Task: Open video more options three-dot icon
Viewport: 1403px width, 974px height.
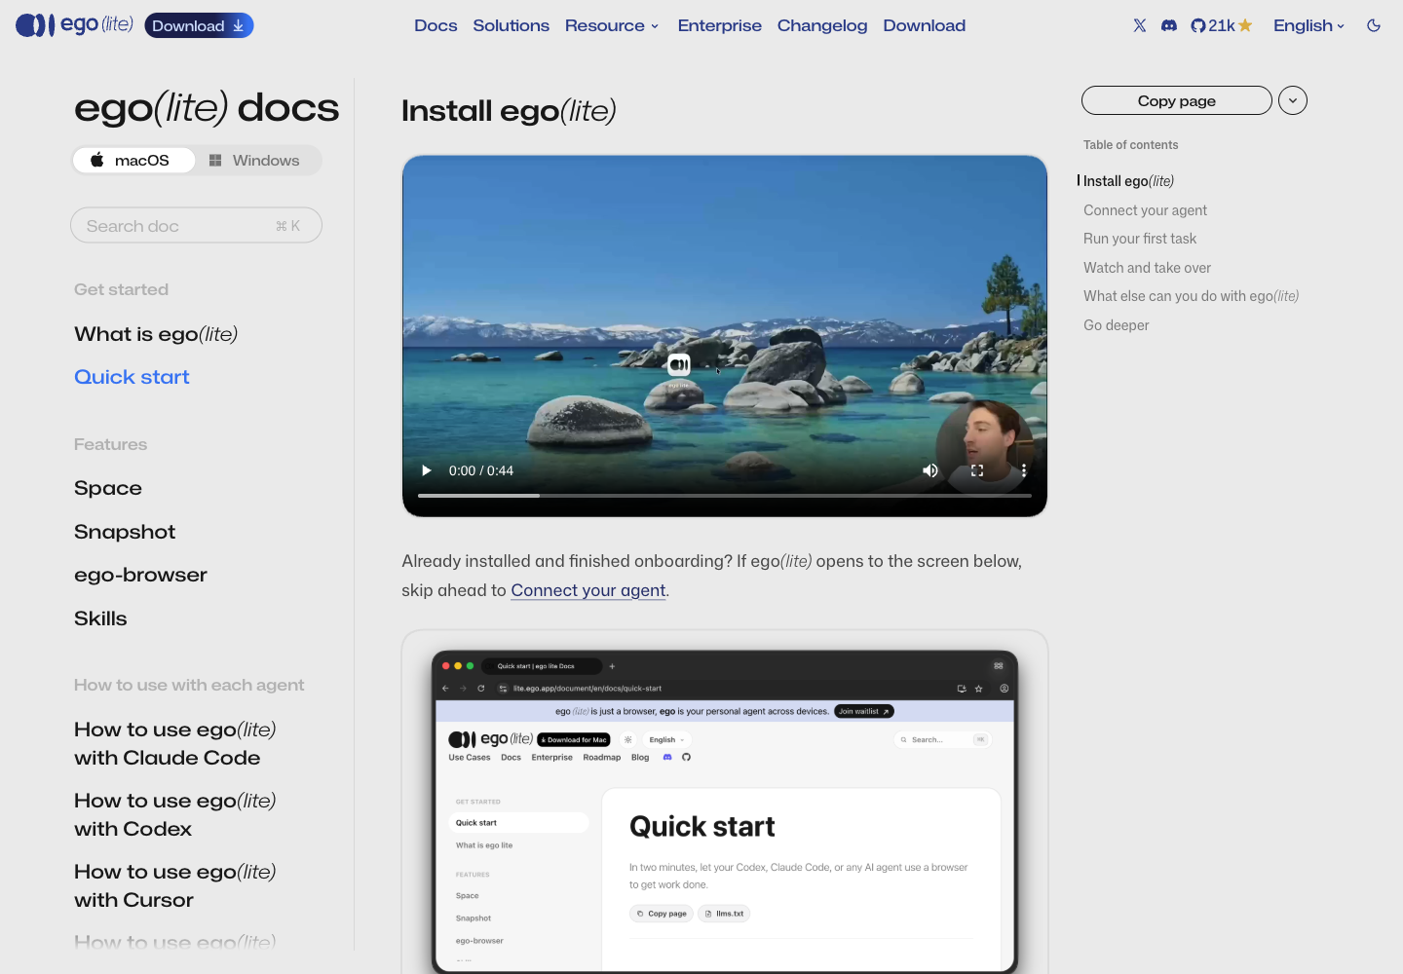Action: pyautogui.click(x=1024, y=470)
